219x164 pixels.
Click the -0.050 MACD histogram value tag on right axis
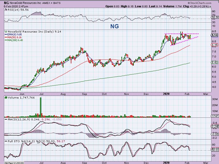coord(215,134)
